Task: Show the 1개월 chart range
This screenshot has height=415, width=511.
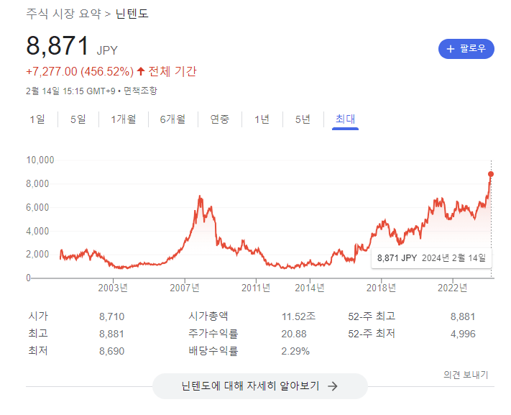Action: tap(123, 119)
